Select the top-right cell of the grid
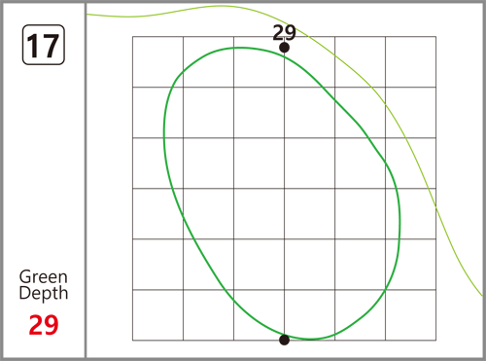The image size is (486, 361). tap(410, 62)
